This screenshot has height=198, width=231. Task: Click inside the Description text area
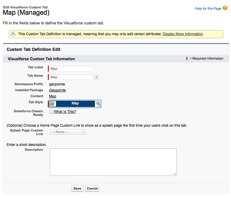coord(113,162)
